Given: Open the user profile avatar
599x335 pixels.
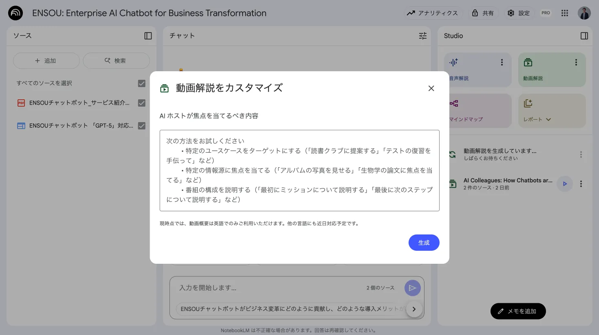Looking at the screenshot, I should [584, 13].
